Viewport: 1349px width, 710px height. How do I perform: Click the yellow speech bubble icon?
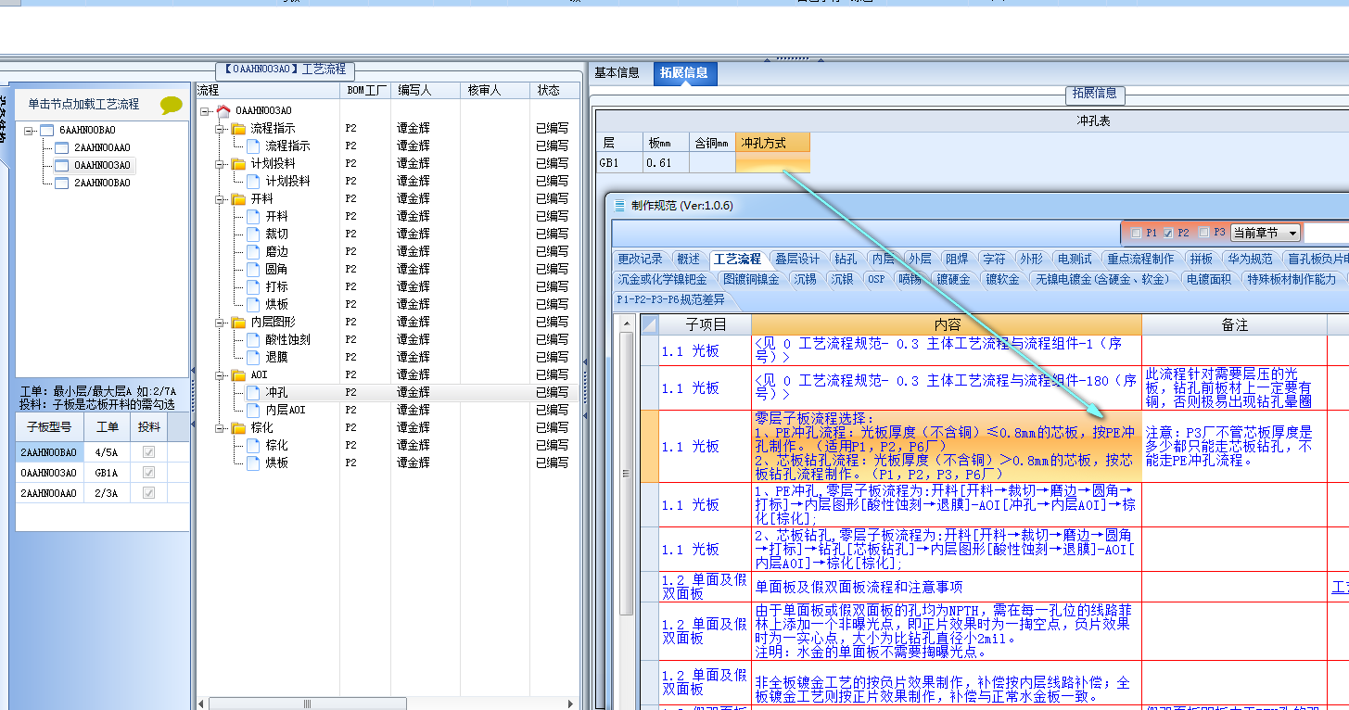coord(172,105)
